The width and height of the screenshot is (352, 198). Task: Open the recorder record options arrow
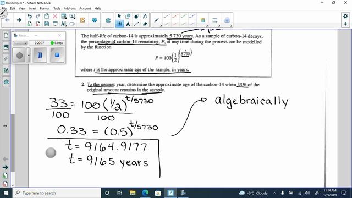click(28, 55)
